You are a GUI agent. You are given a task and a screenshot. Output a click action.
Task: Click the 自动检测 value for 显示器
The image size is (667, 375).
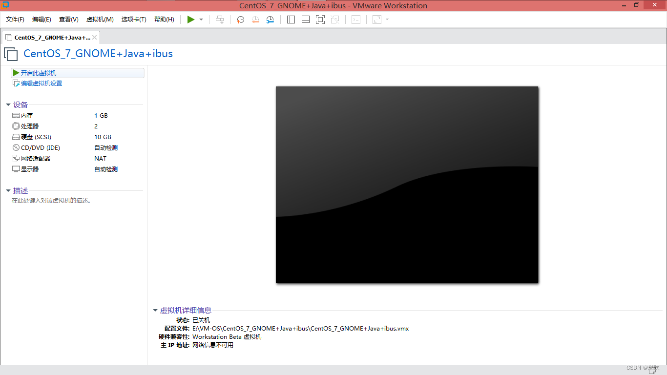106,169
